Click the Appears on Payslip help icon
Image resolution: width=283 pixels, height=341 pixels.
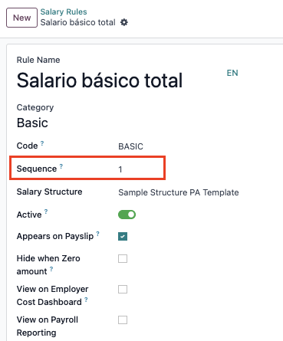(x=97, y=234)
